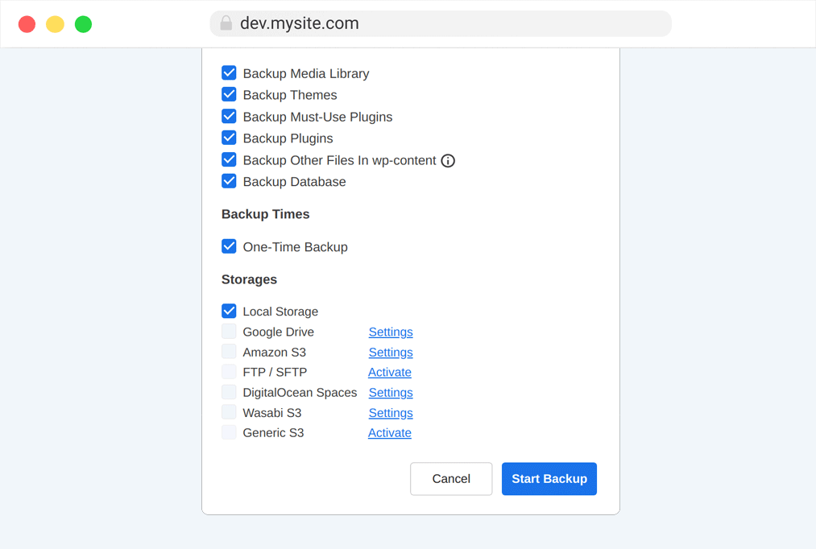Toggle Backup Must-Use Plugins checkbox
Image resolution: width=816 pixels, height=549 pixels.
[229, 116]
